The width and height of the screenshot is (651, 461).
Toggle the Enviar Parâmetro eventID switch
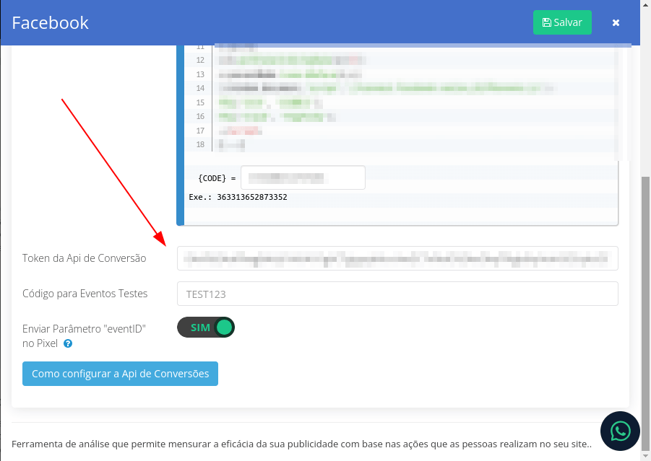(x=206, y=328)
